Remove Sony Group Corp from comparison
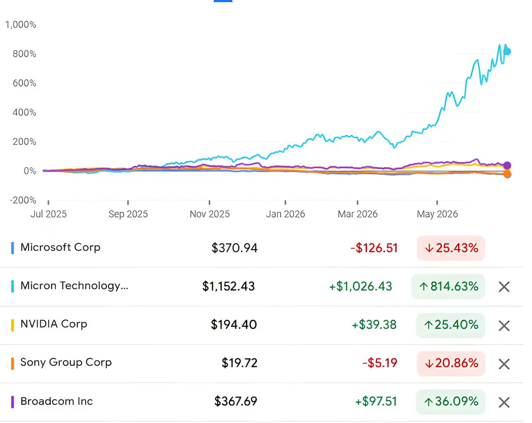This screenshot has height=423, width=532. coord(504,364)
